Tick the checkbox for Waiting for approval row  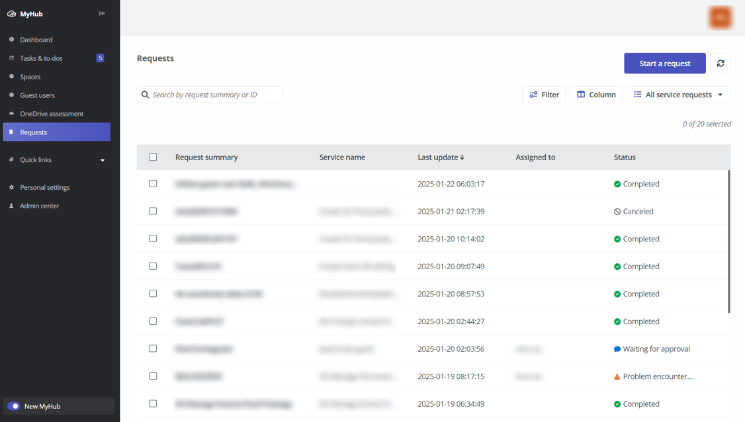[153, 349]
